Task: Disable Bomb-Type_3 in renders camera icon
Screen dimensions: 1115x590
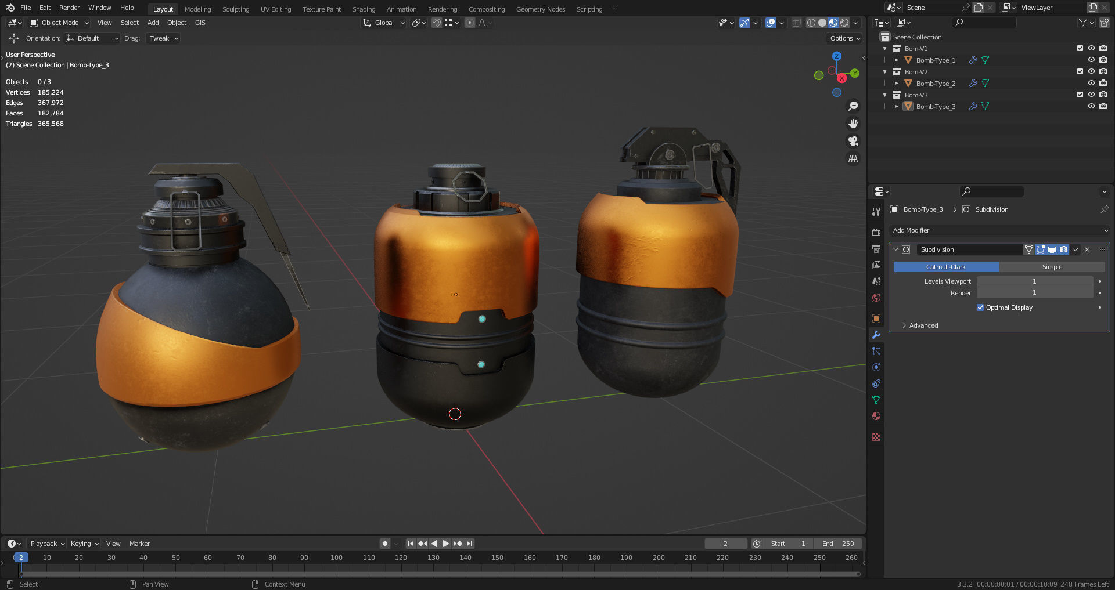Action: pos(1103,106)
